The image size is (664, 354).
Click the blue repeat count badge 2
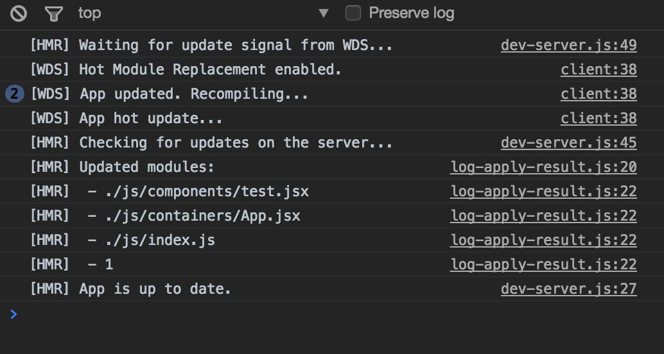15,94
